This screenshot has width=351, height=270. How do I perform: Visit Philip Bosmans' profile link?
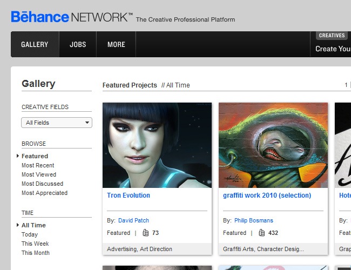pos(253,220)
